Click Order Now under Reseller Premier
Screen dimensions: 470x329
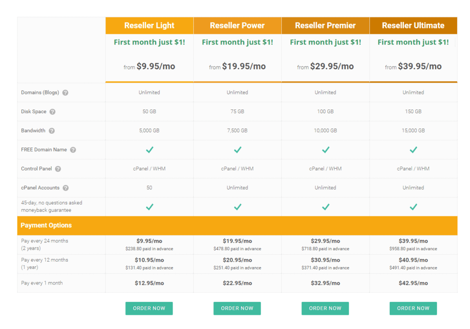325,308
